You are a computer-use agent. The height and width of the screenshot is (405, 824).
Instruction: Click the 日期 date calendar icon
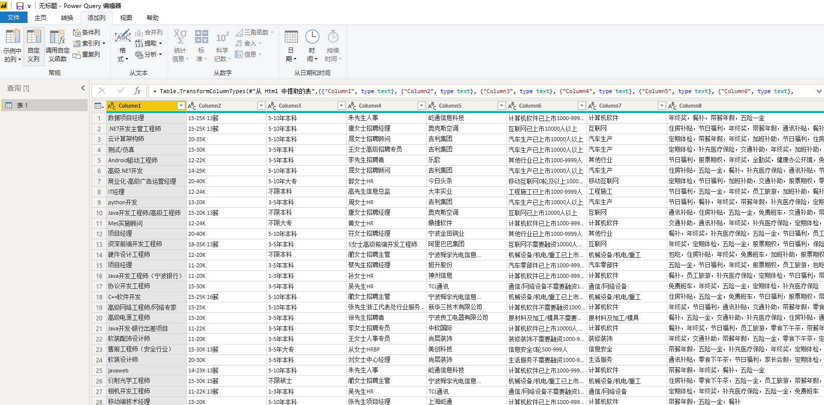coord(291,37)
